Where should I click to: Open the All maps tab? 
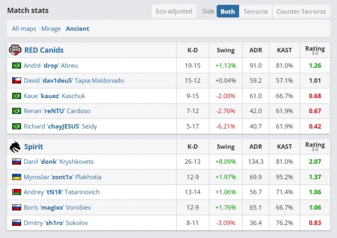(24, 29)
